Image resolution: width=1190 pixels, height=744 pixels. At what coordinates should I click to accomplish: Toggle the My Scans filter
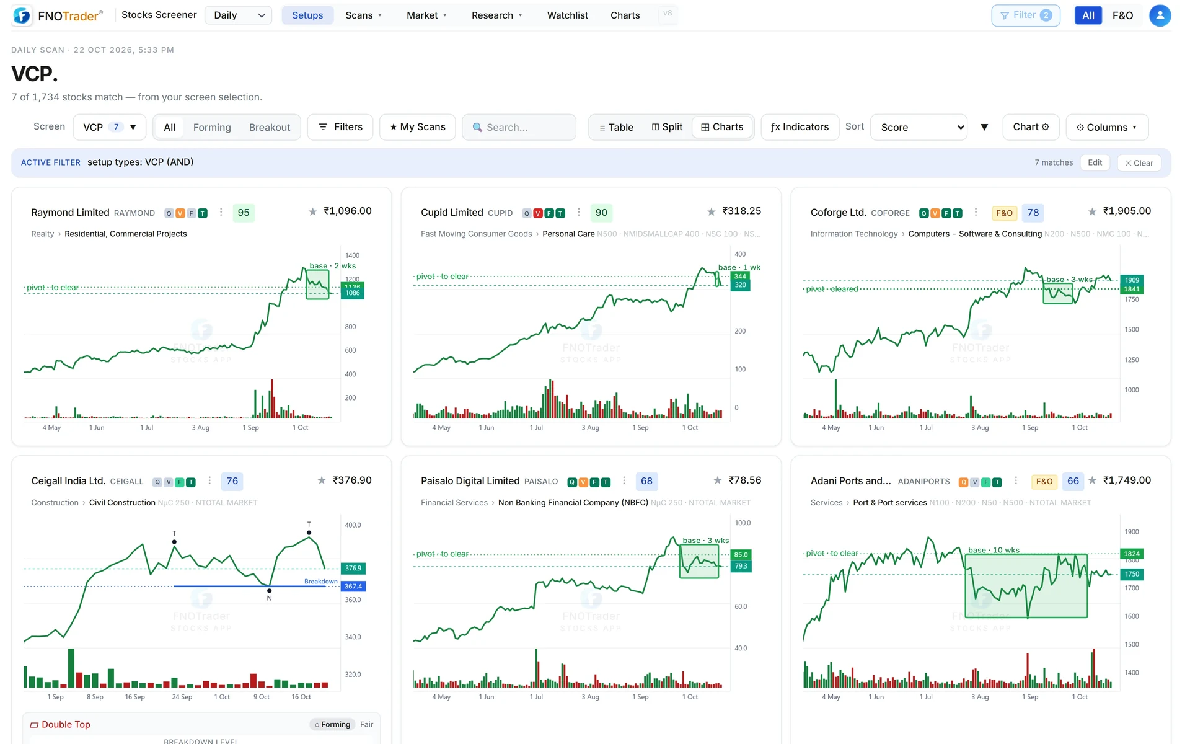click(x=417, y=127)
